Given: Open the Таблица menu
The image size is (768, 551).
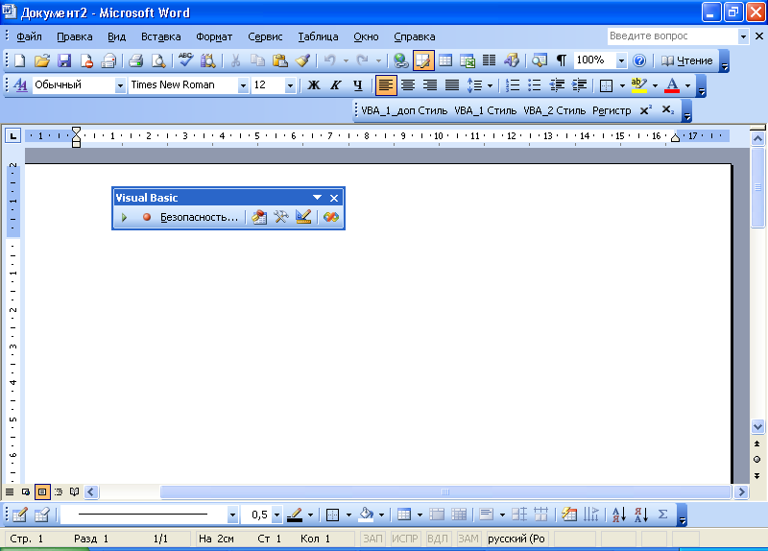Looking at the screenshot, I should point(318,36).
